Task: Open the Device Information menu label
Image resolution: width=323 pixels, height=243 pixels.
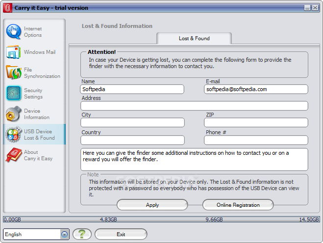Action: 37,114
